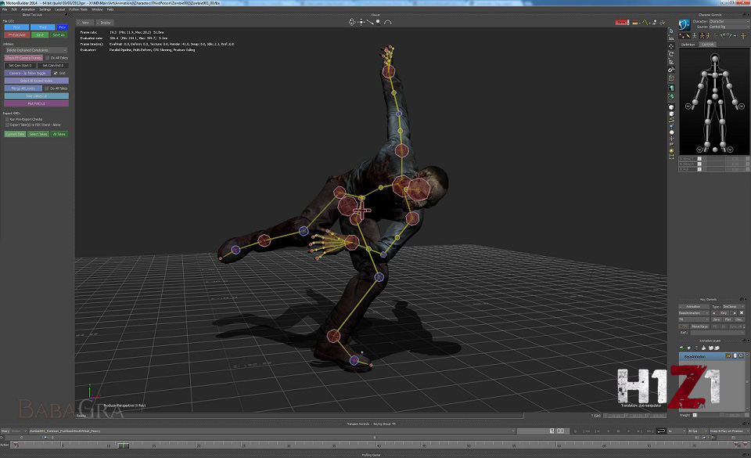The width and height of the screenshot is (751, 458).
Task: Check Export Take(s) to FBX Stand-alone
Action: [x=7, y=124]
